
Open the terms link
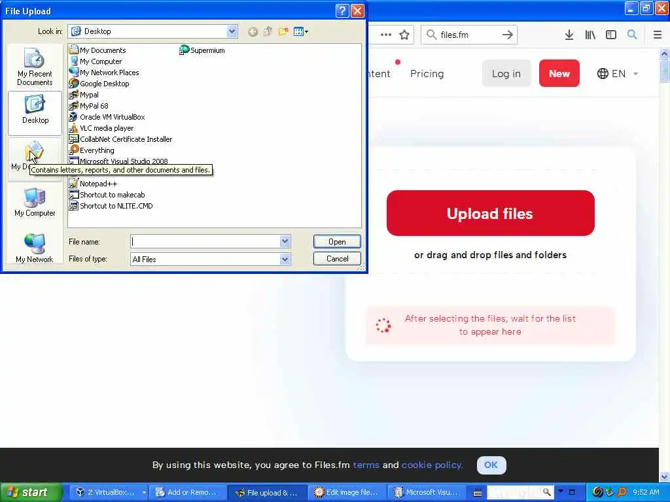click(366, 465)
